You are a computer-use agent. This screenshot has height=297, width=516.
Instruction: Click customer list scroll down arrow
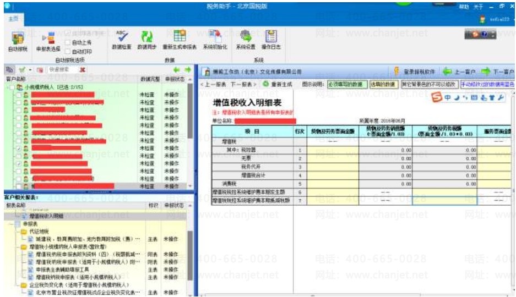click(x=190, y=186)
